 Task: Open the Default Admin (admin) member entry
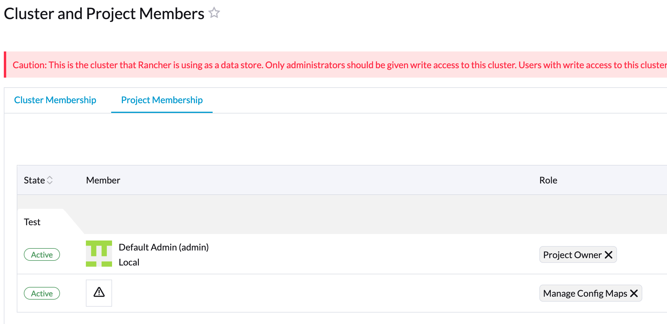point(164,247)
